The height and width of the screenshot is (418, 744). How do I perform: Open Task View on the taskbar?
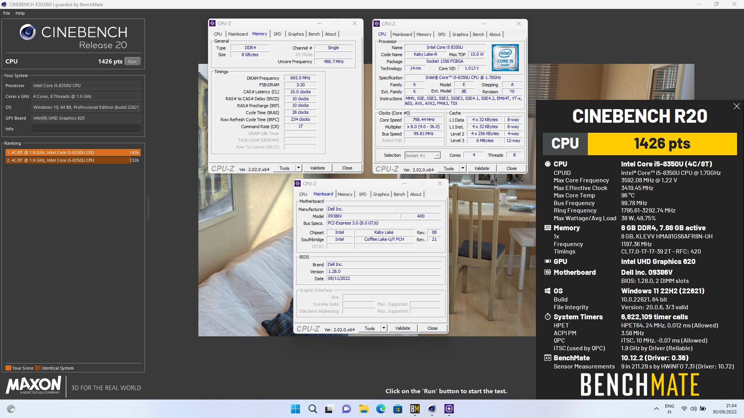tap(329, 409)
